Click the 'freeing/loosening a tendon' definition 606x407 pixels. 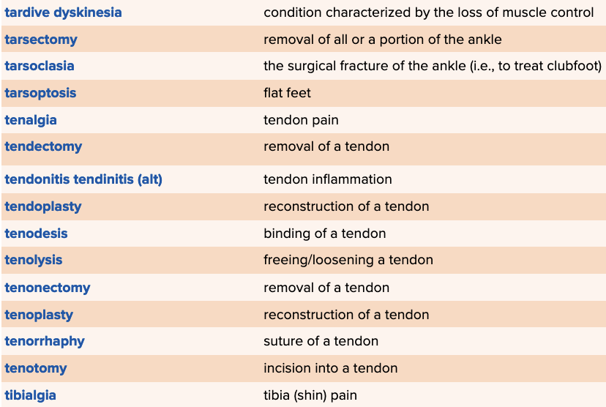[348, 260]
